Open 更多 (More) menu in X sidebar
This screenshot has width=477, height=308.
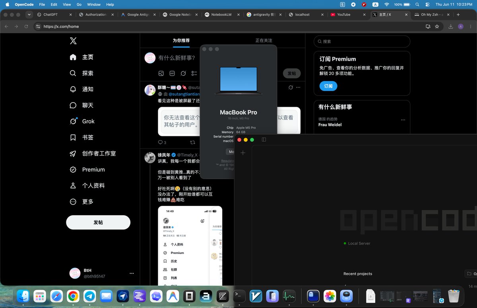click(x=81, y=202)
